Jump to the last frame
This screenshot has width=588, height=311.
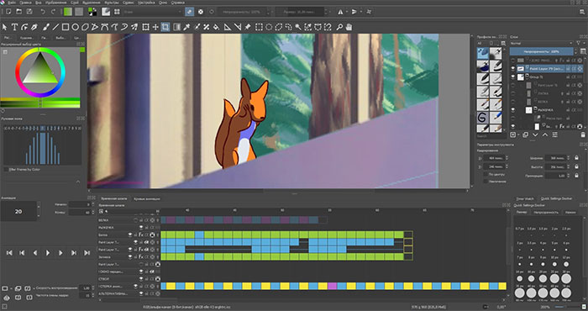[87, 253]
